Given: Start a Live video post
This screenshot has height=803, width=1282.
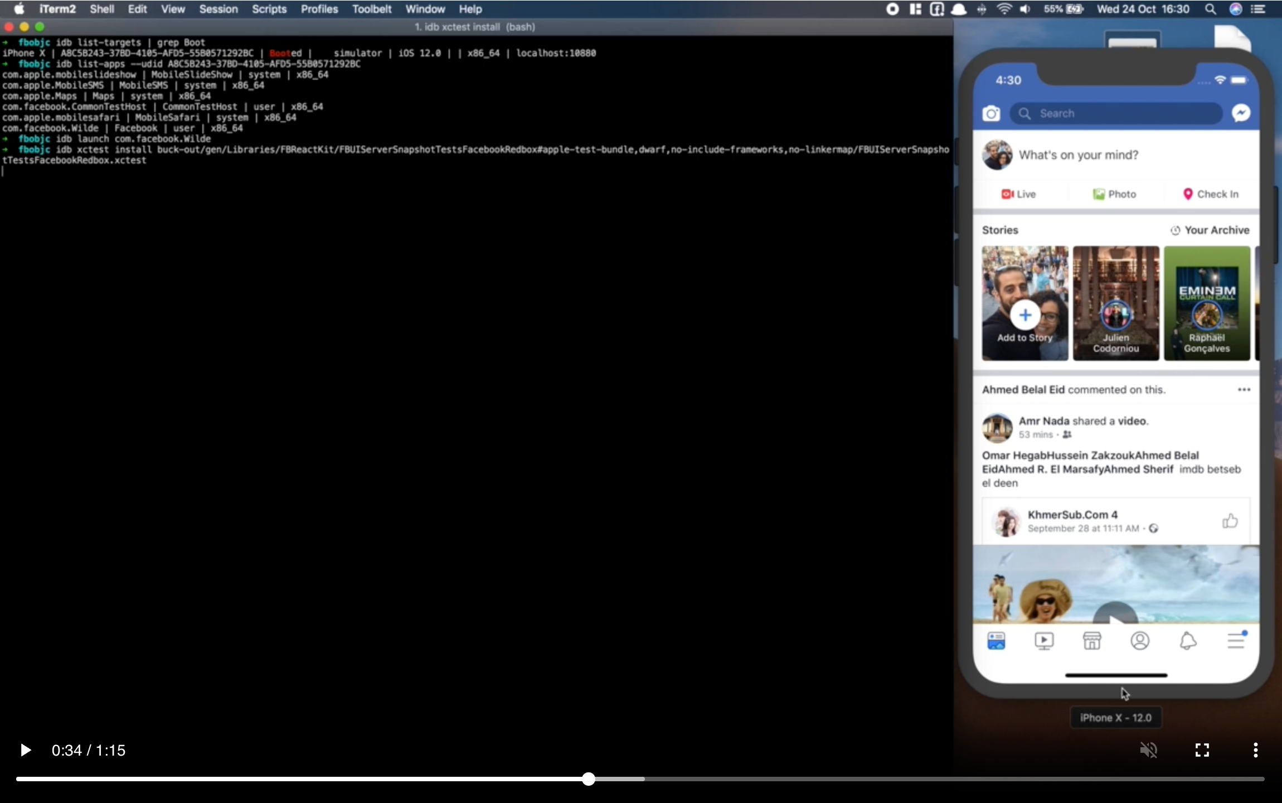Looking at the screenshot, I should tap(1018, 194).
